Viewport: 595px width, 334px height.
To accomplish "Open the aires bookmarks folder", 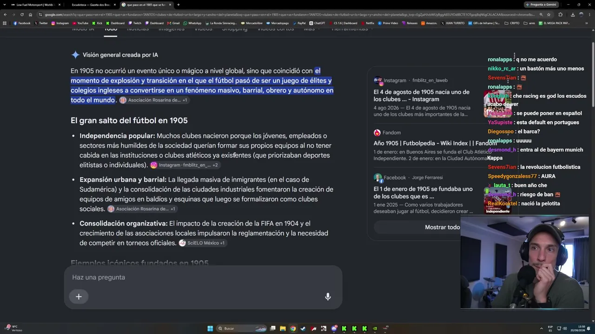I will [x=530, y=23].
